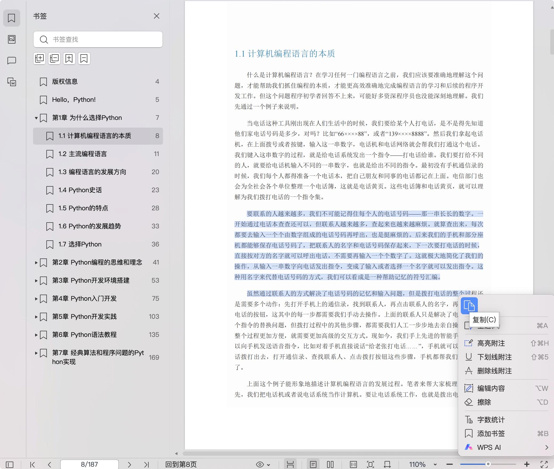This screenshot has width=554, height=469.
Task: Expand 第6章 Python语法教程 bookmark
Action: click(x=36, y=335)
